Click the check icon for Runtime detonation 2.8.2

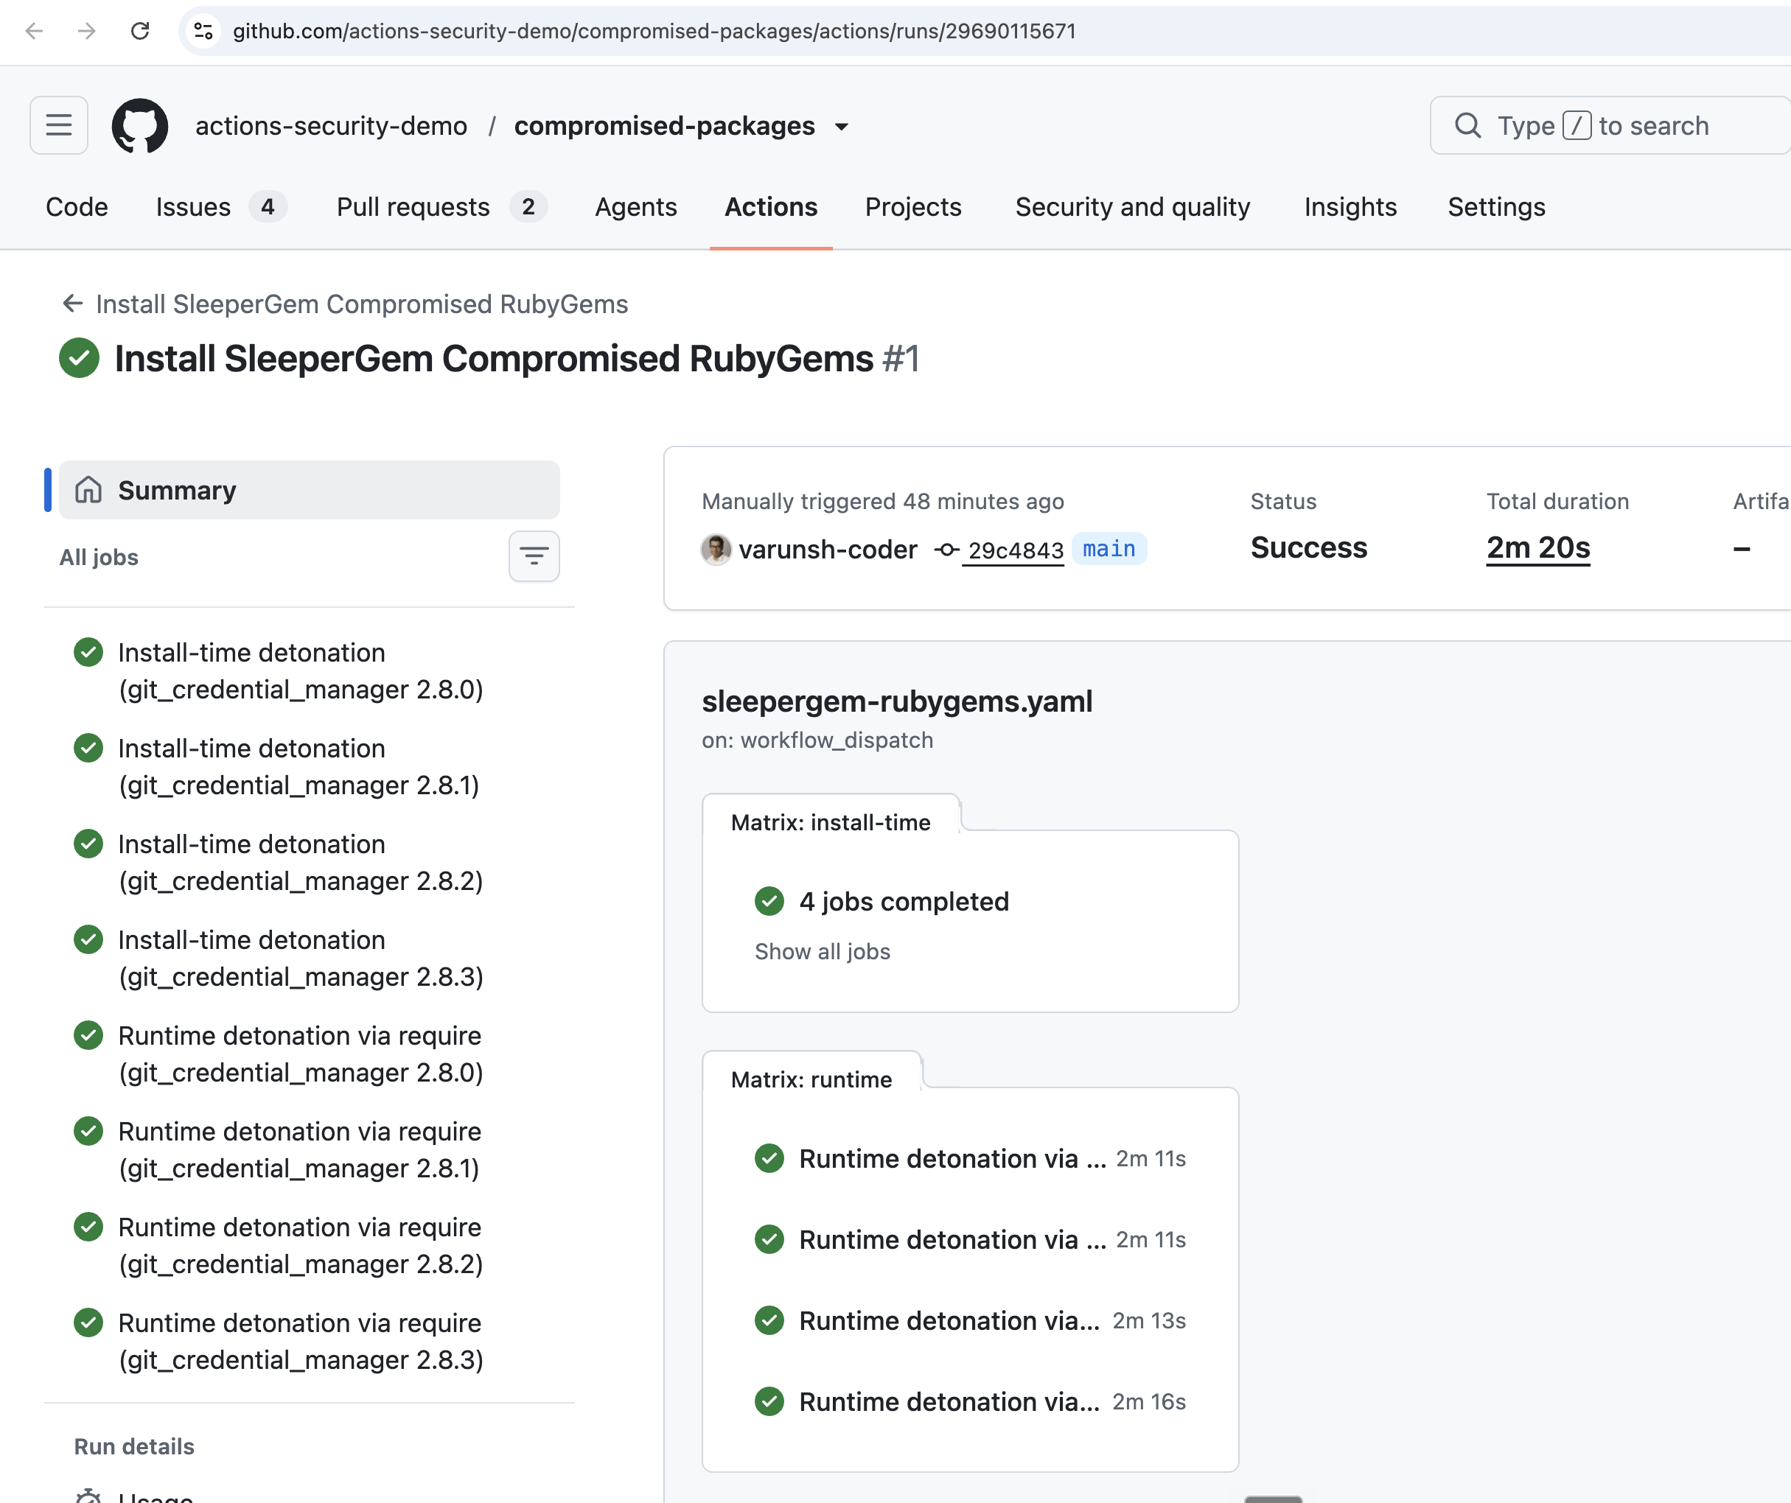88,1227
